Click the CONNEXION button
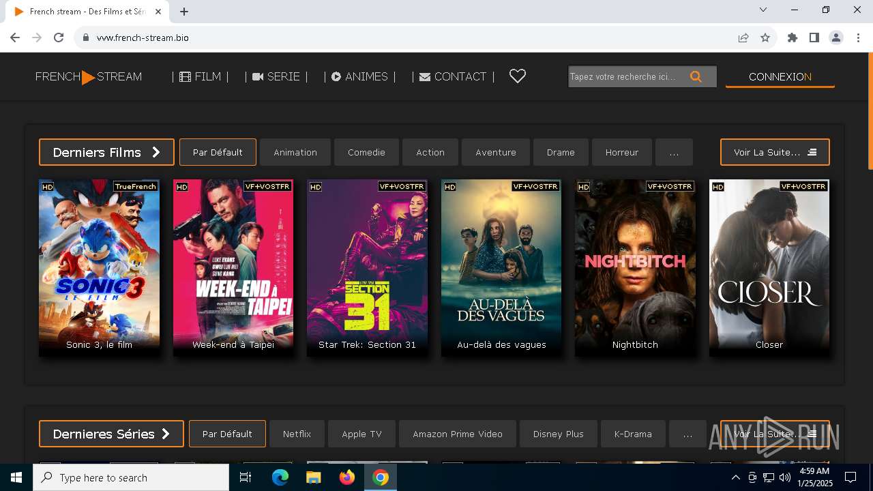Image resolution: width=873 pixels, height=491 pixels. [780, 77]
